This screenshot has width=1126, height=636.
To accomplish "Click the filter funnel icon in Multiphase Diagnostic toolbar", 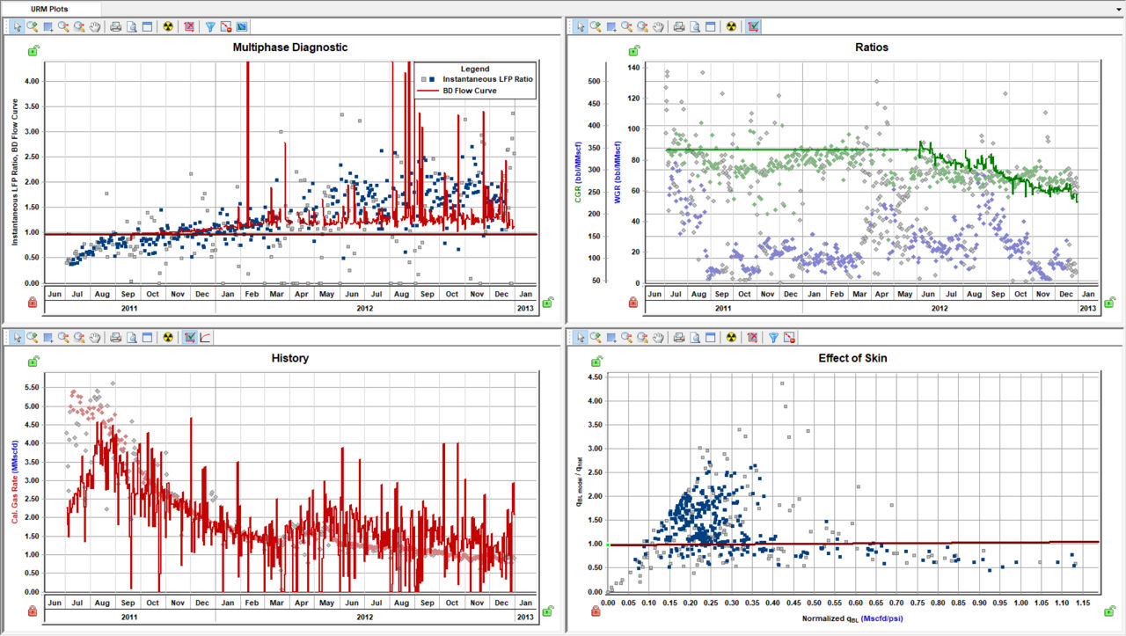I will coord(210,26).
